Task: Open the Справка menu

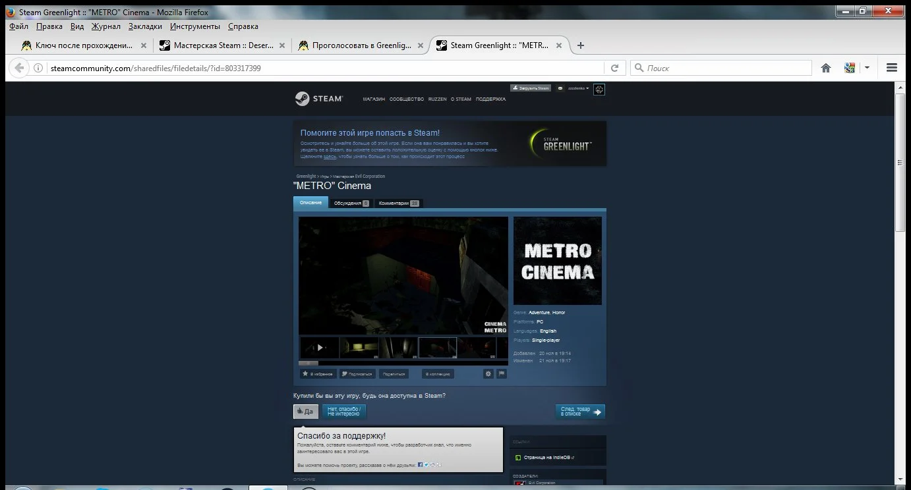Action: point(243,26)
